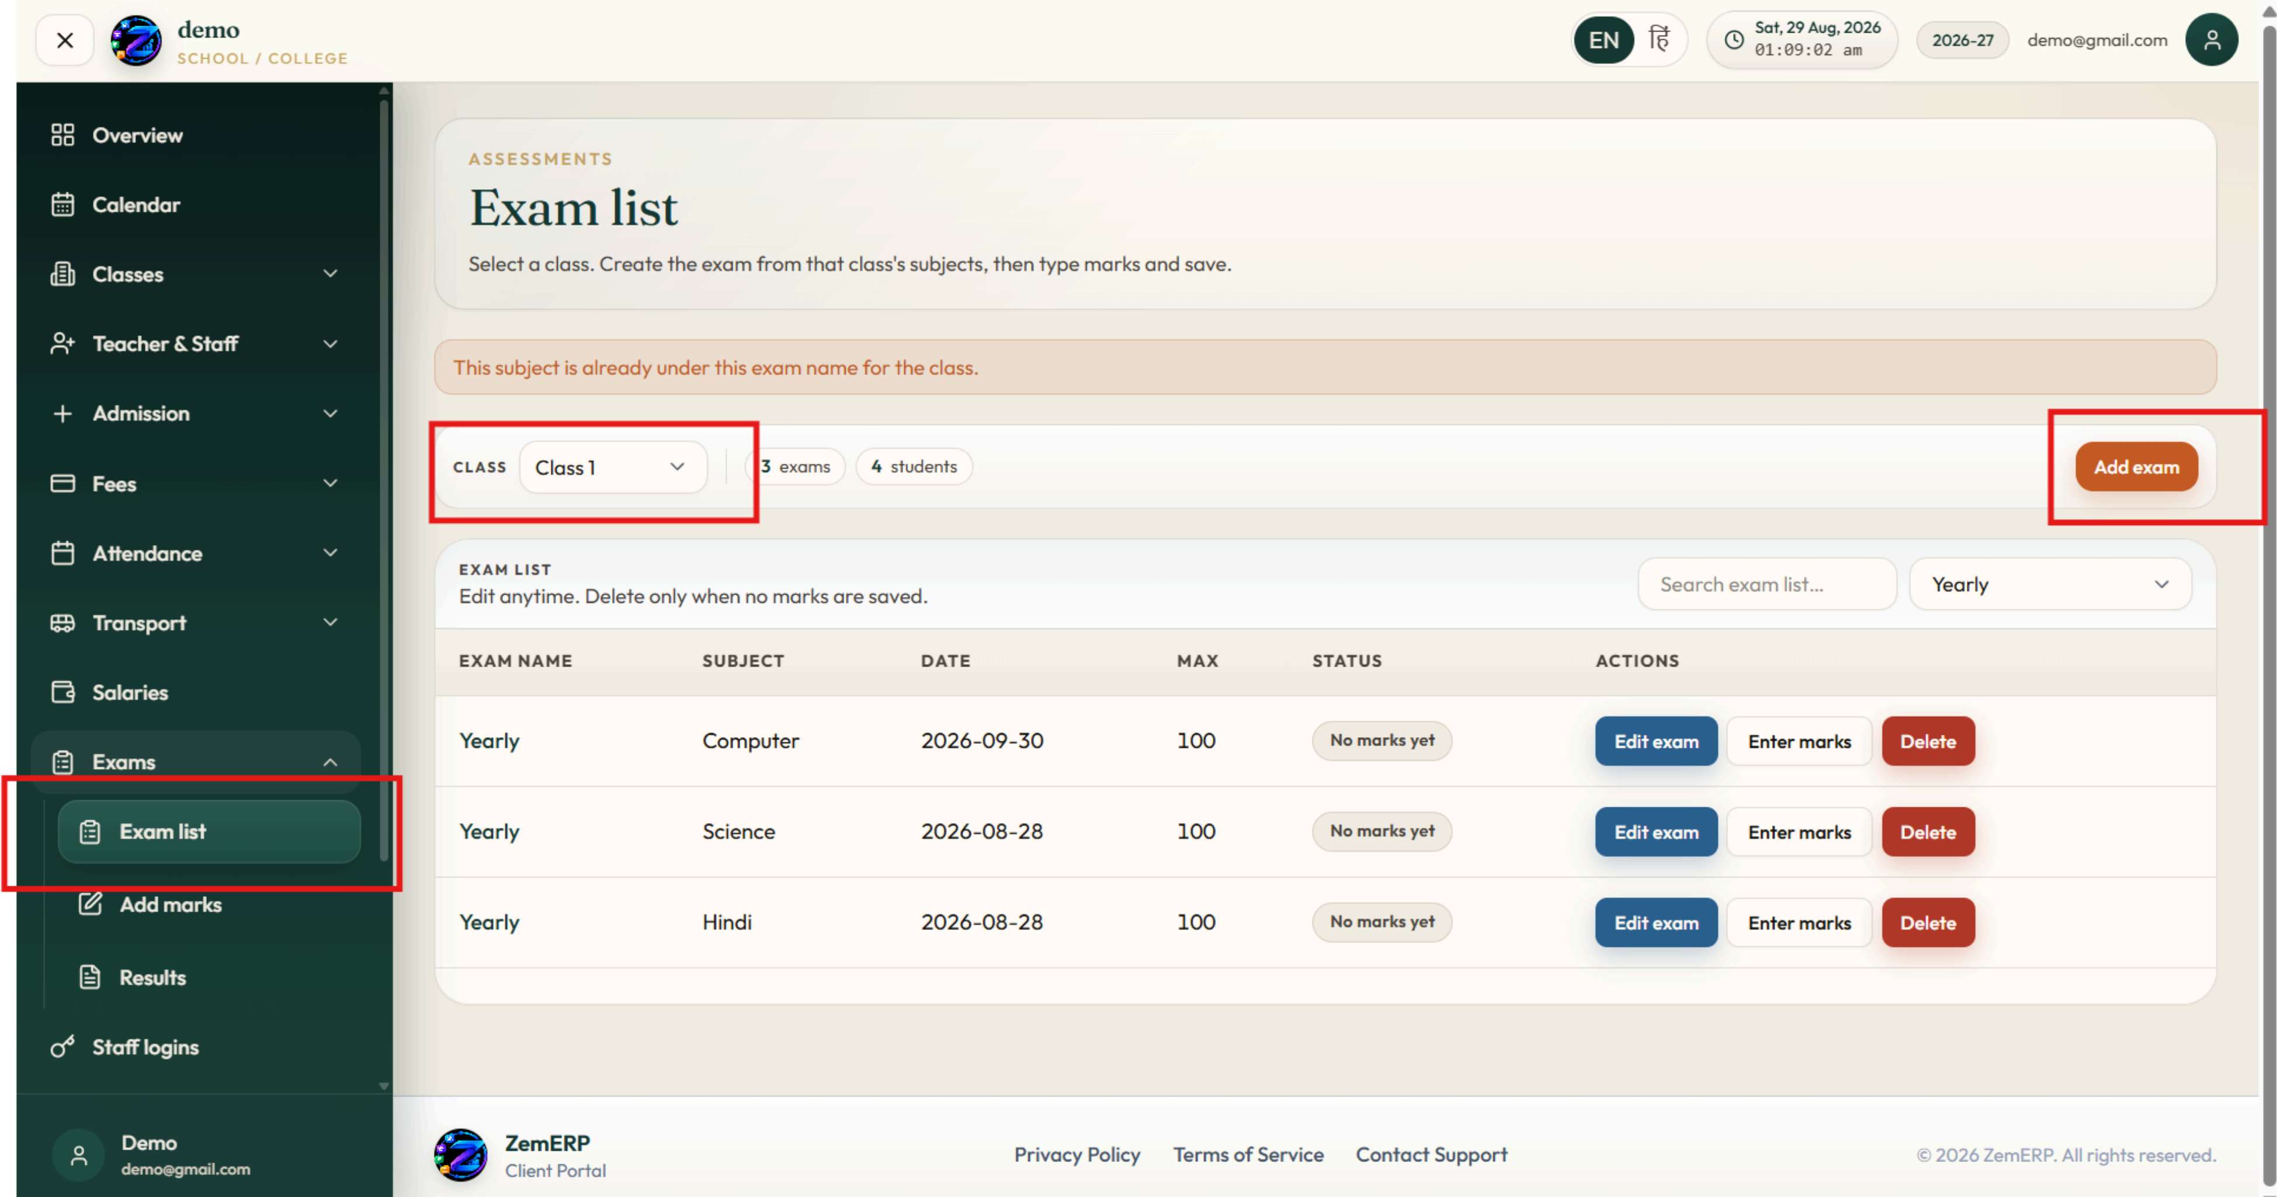This screenshot has height=1197, width=2277.
Task: Expand the Teacher & Staff chevron
Action: pos(329,343)
